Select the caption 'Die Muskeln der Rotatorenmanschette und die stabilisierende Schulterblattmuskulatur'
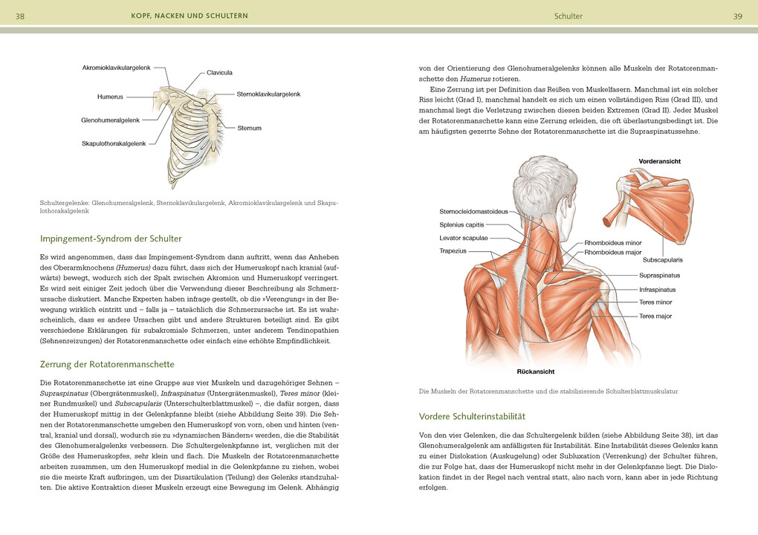The width and height of the screenshot is (758, 535). tap(548, 392)
